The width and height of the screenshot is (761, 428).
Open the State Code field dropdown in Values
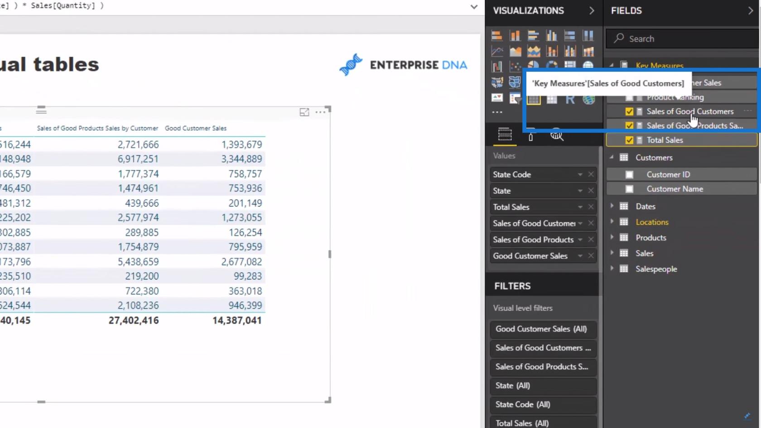click(x=580, y=174)
